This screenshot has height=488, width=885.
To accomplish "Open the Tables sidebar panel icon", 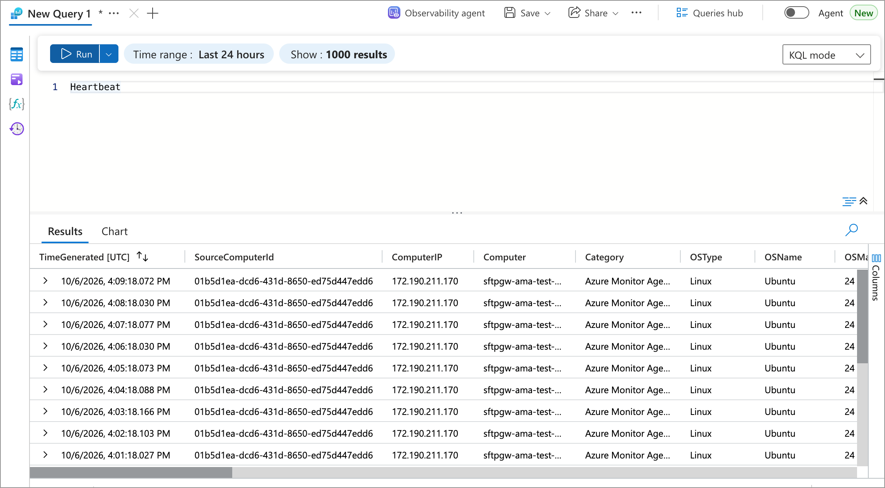I will 17,54.
